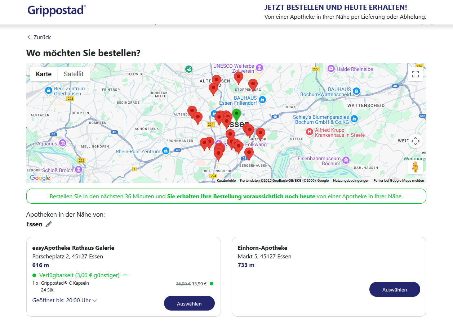
Task: Click the Alfried Krupp Krankenhaus hospital icon
Action: pos(309,132)
